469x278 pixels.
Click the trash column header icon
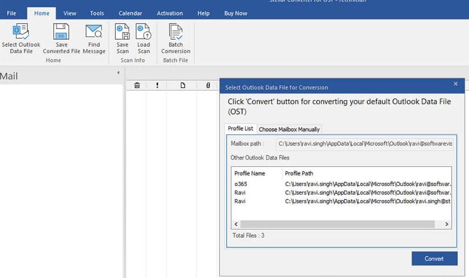point(137,85)
